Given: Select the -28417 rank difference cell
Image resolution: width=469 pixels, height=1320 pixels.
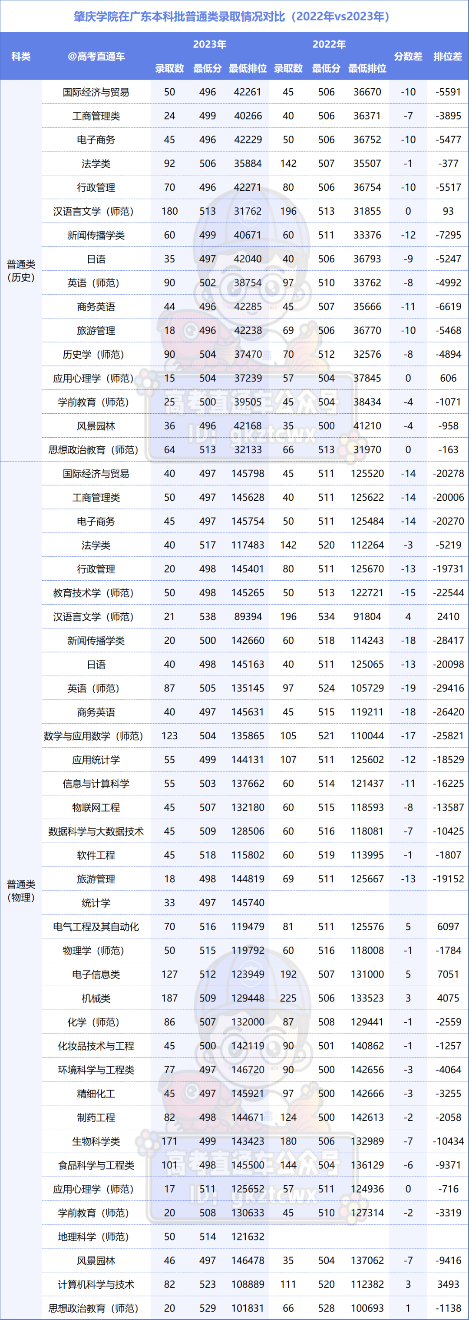Looking at the screenshot, I should coord(448,641).
